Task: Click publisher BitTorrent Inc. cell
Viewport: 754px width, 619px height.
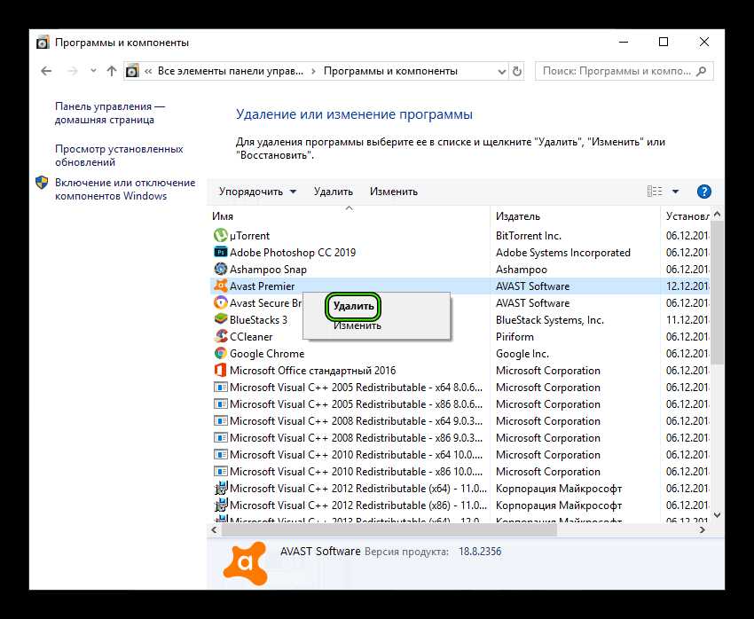Action: coord(529,236)
